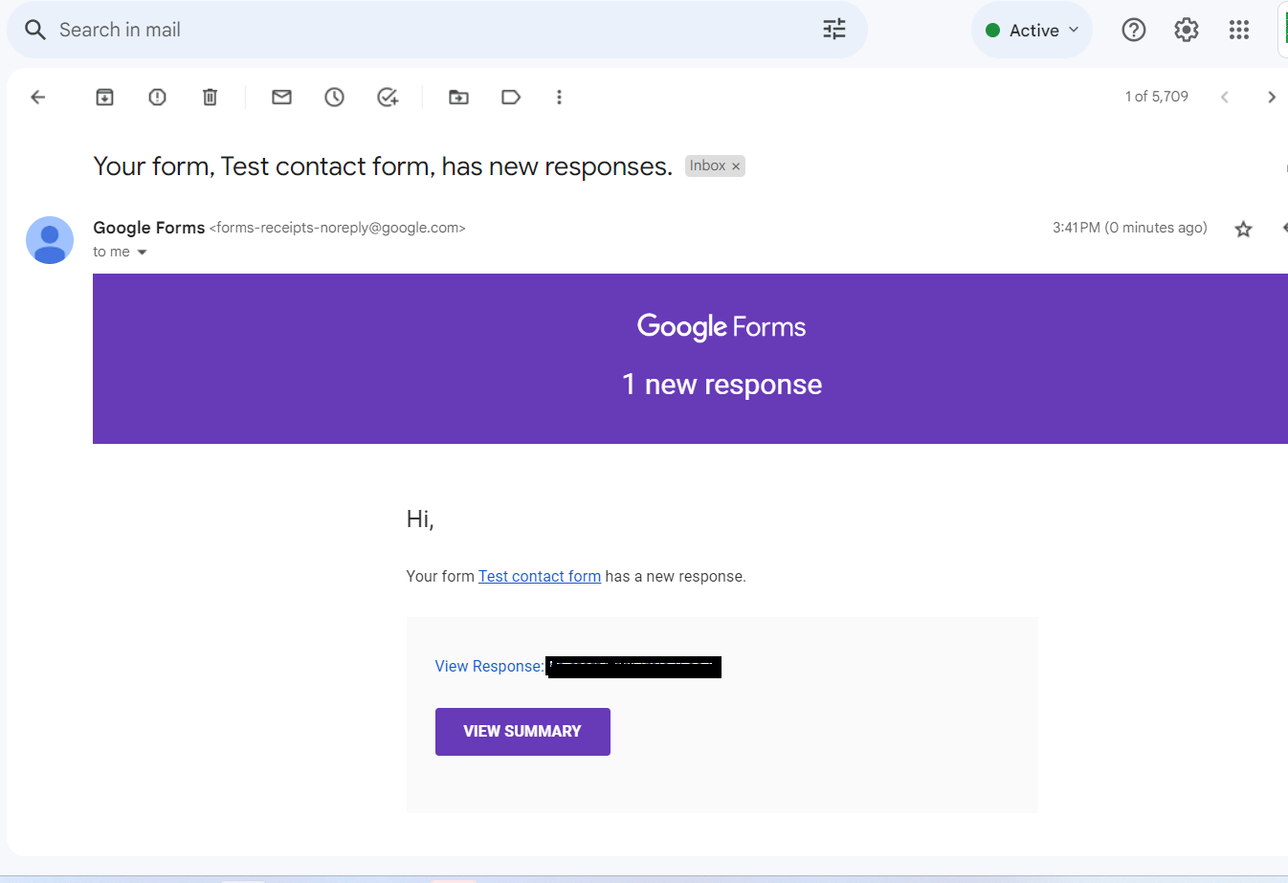Screen dimensions: 1288x883
Task: Expand the 'to me' recipient details
Action: coord(142,253)
